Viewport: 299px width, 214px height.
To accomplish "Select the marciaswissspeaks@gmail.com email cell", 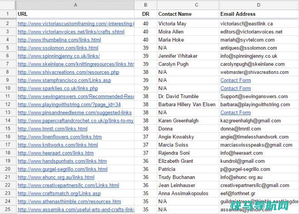I will [259, 145].
